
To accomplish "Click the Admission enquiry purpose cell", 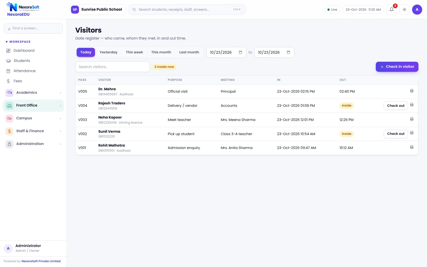I will tap(184, 148).
